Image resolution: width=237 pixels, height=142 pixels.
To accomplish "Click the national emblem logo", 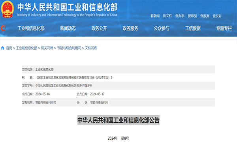I will (x=7, y=9).
